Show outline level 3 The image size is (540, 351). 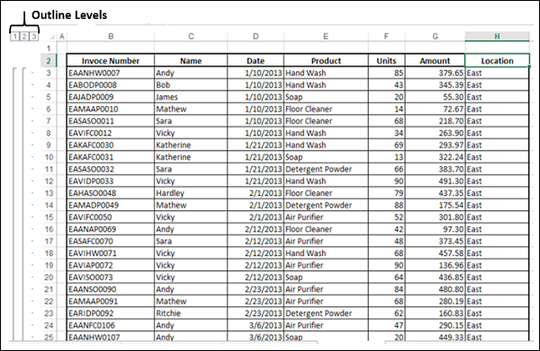coord(34,37)
